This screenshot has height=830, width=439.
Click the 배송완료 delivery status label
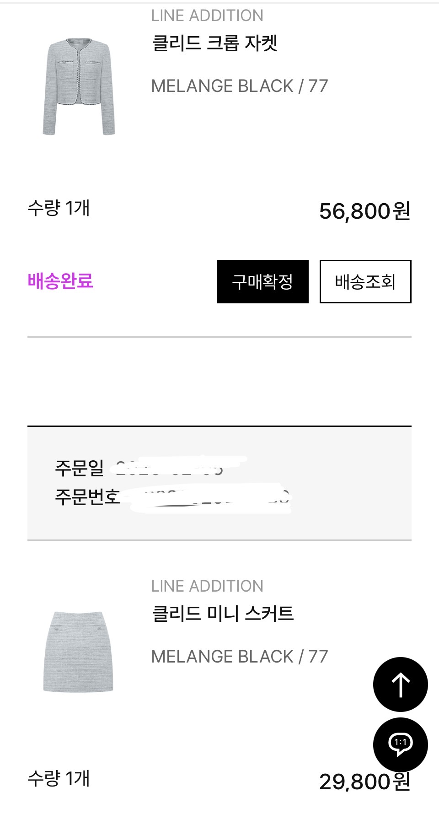(60, 281)
